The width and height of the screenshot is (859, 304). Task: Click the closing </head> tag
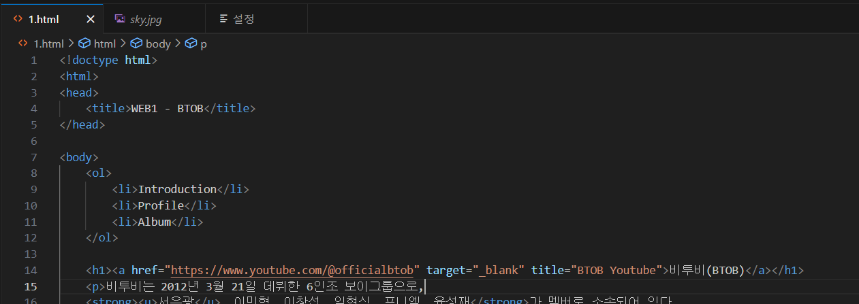click(x=82, y=125)
